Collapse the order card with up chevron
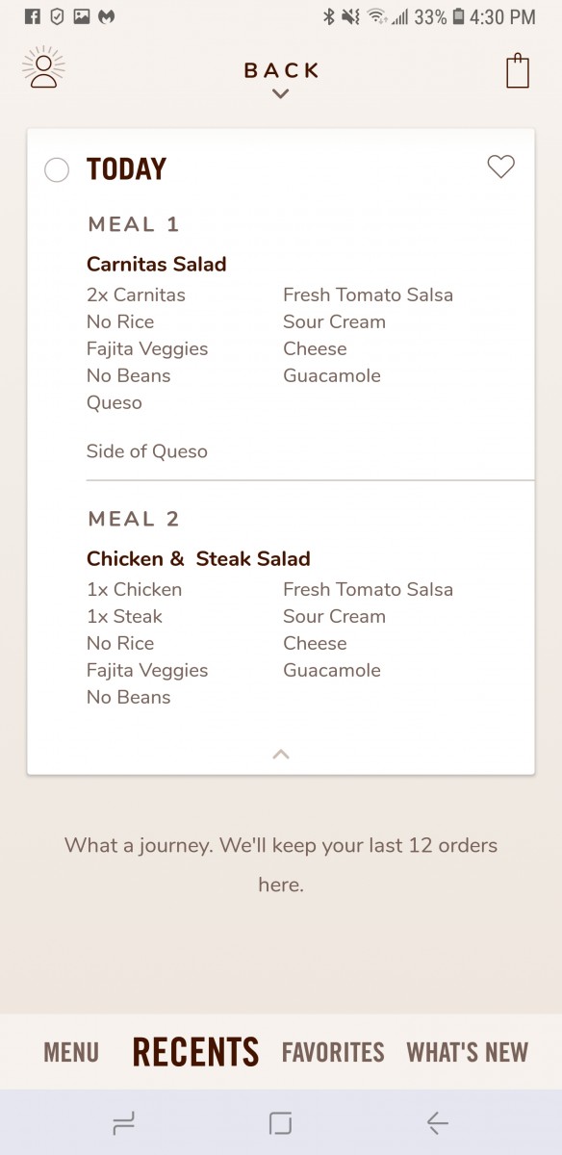Image resolution: width=562 pixels, height=1155 pixels. pyautogui.click(x=281, y=754)
